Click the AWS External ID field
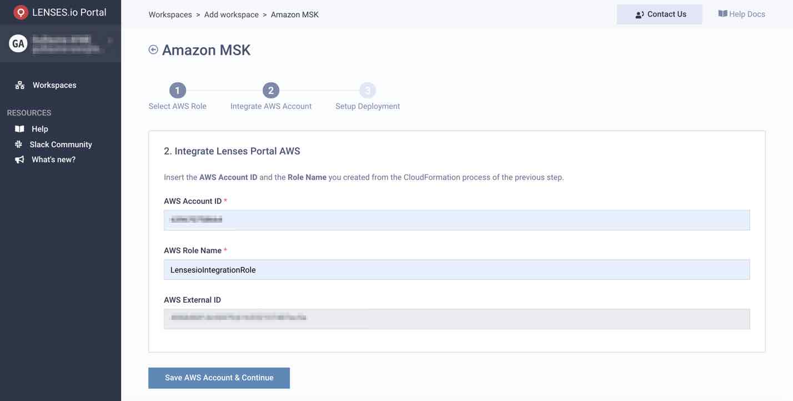Screen dimensions: 793x401 pos(456,319)
